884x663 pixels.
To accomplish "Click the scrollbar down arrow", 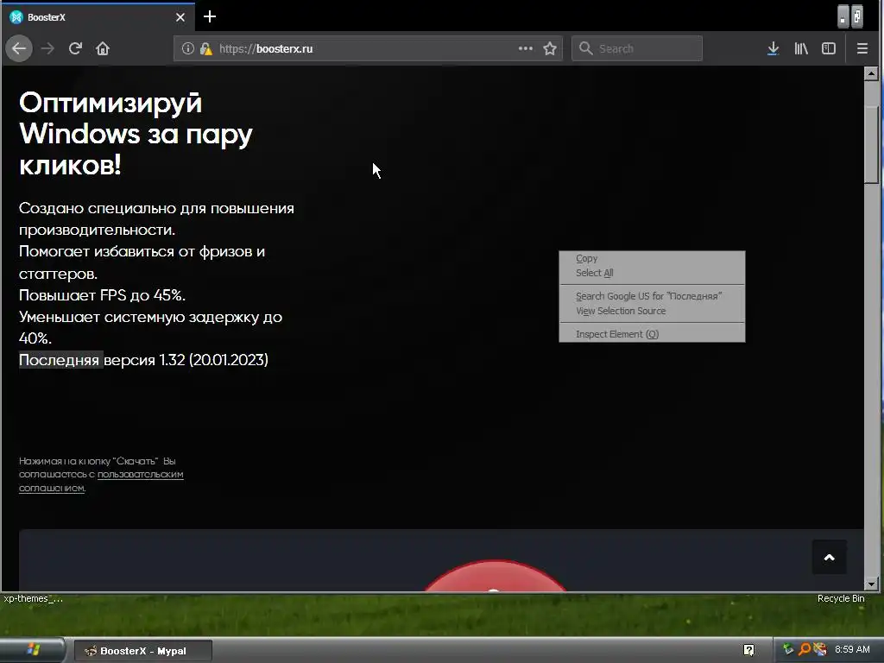I will click(x=872, y=584).
